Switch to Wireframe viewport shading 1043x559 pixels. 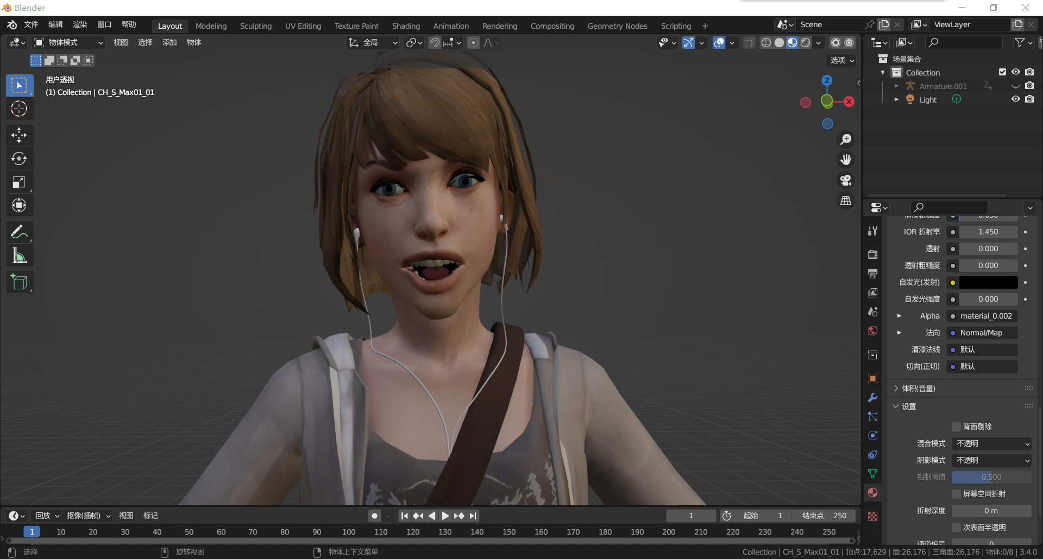pos(766,42)
